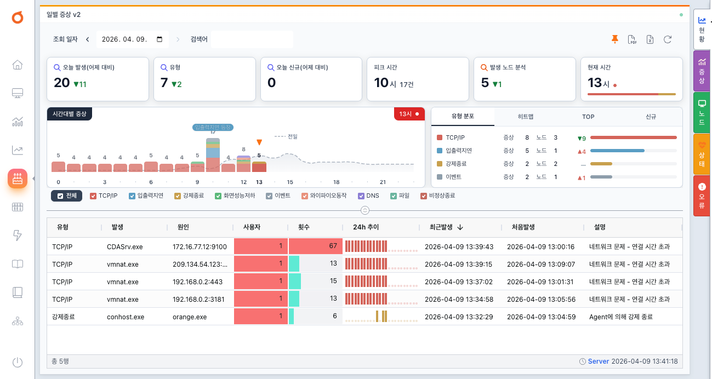712x379 pixels.
Task: Export the report as PDF
Action: tap(633, 39)
